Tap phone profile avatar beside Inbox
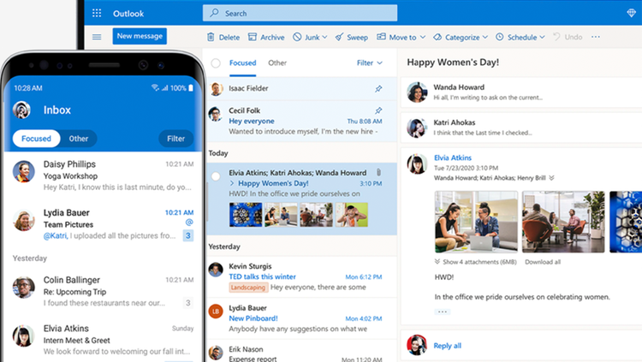The width and height of the screenshot is (642, 362). (21, 110)
